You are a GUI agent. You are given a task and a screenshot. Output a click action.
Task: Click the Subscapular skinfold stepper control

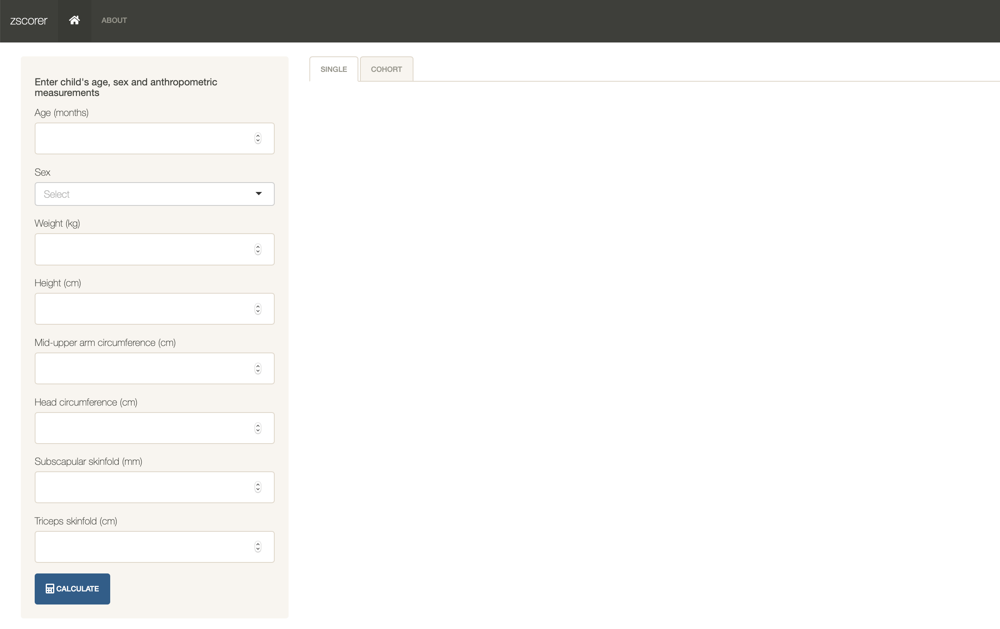point(258,487)
